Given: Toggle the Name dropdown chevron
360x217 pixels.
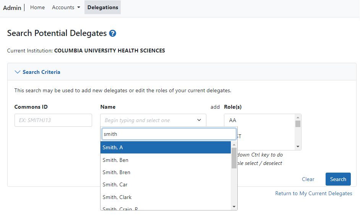Looking at the screenshot, I should tap(199, 120).
